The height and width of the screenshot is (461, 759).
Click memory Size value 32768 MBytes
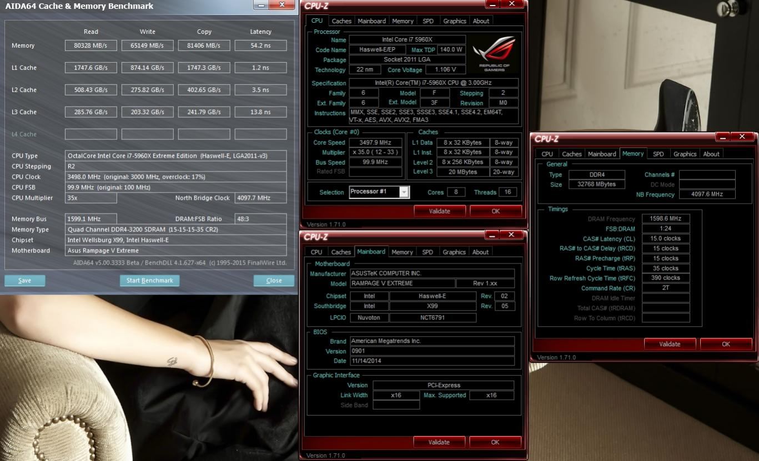click(x=597, y=185)
